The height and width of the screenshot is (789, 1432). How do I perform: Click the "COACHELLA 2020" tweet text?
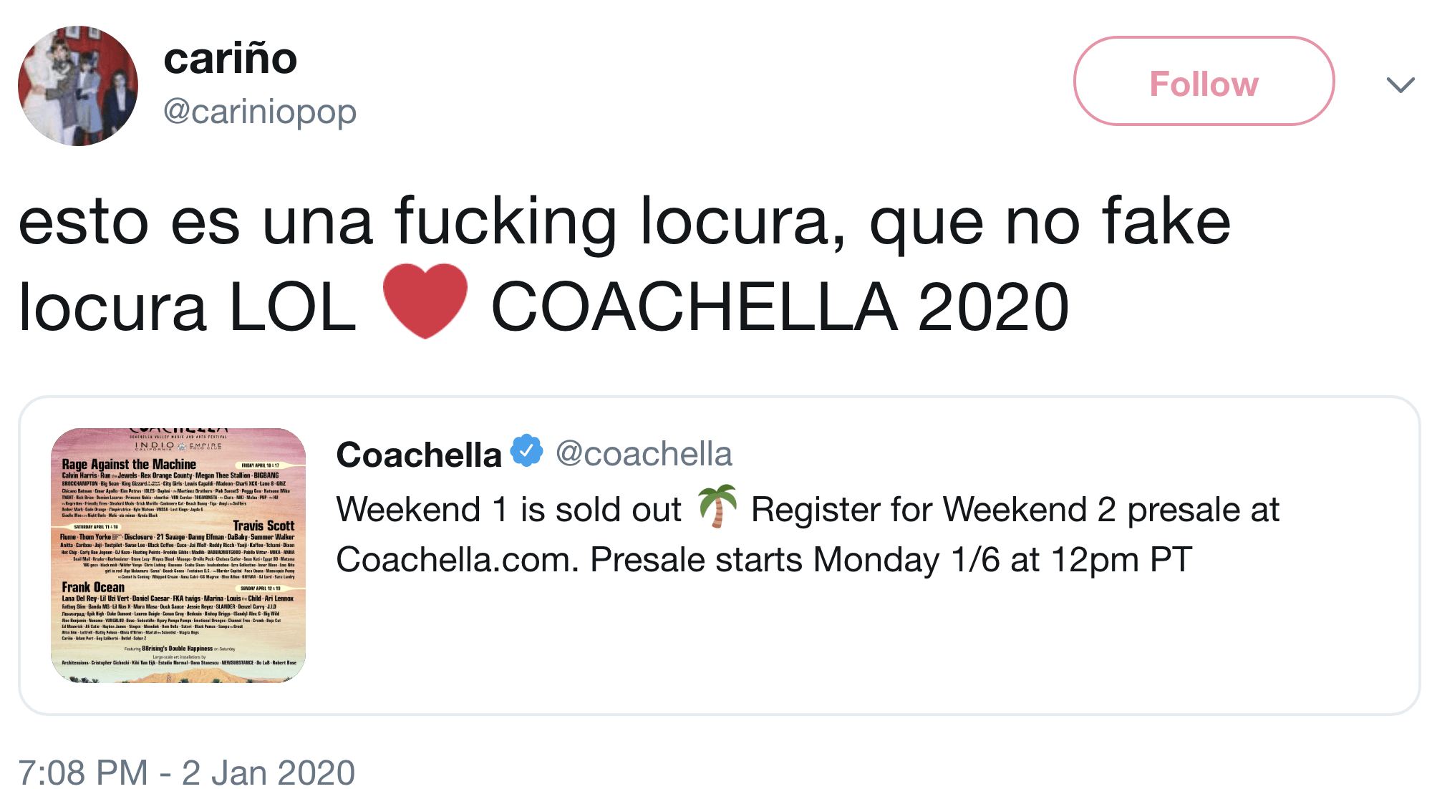780,308
